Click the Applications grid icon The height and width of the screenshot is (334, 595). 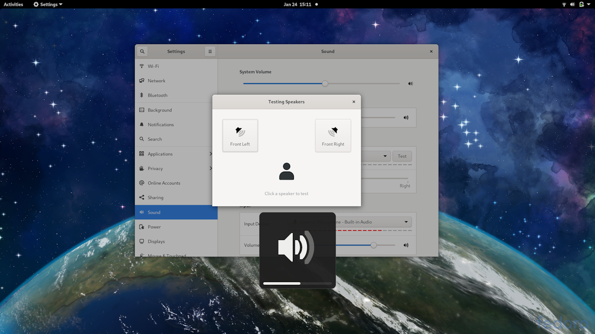click(x=142, y=154)
